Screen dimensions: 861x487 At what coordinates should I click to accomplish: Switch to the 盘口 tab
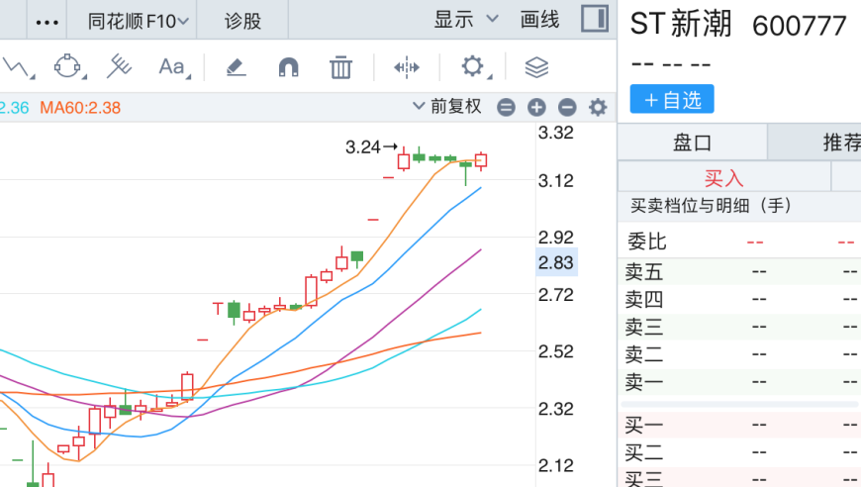pyautogui.click(x=693, y=143)
